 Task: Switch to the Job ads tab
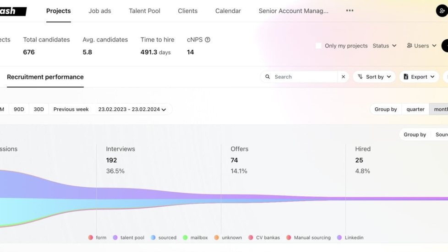click(100, 11)
